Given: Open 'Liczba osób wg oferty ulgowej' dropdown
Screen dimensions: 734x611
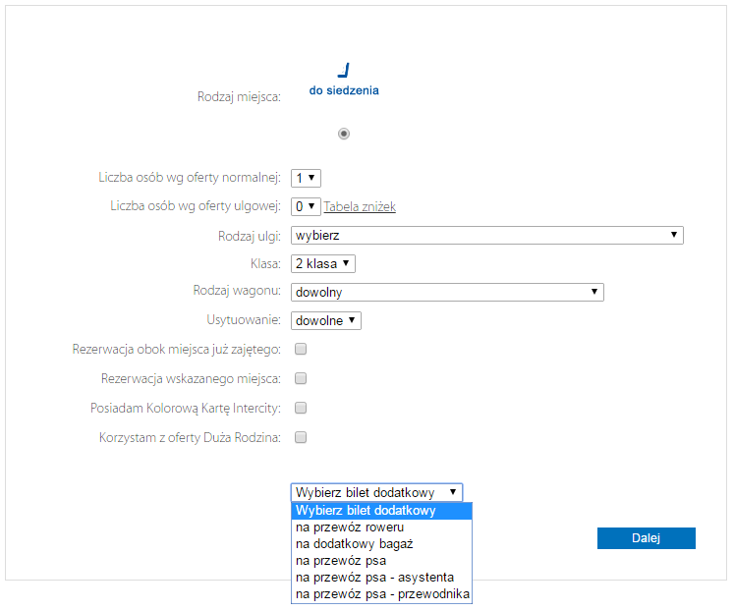Looking at the screenshot, I should (306, 206).
